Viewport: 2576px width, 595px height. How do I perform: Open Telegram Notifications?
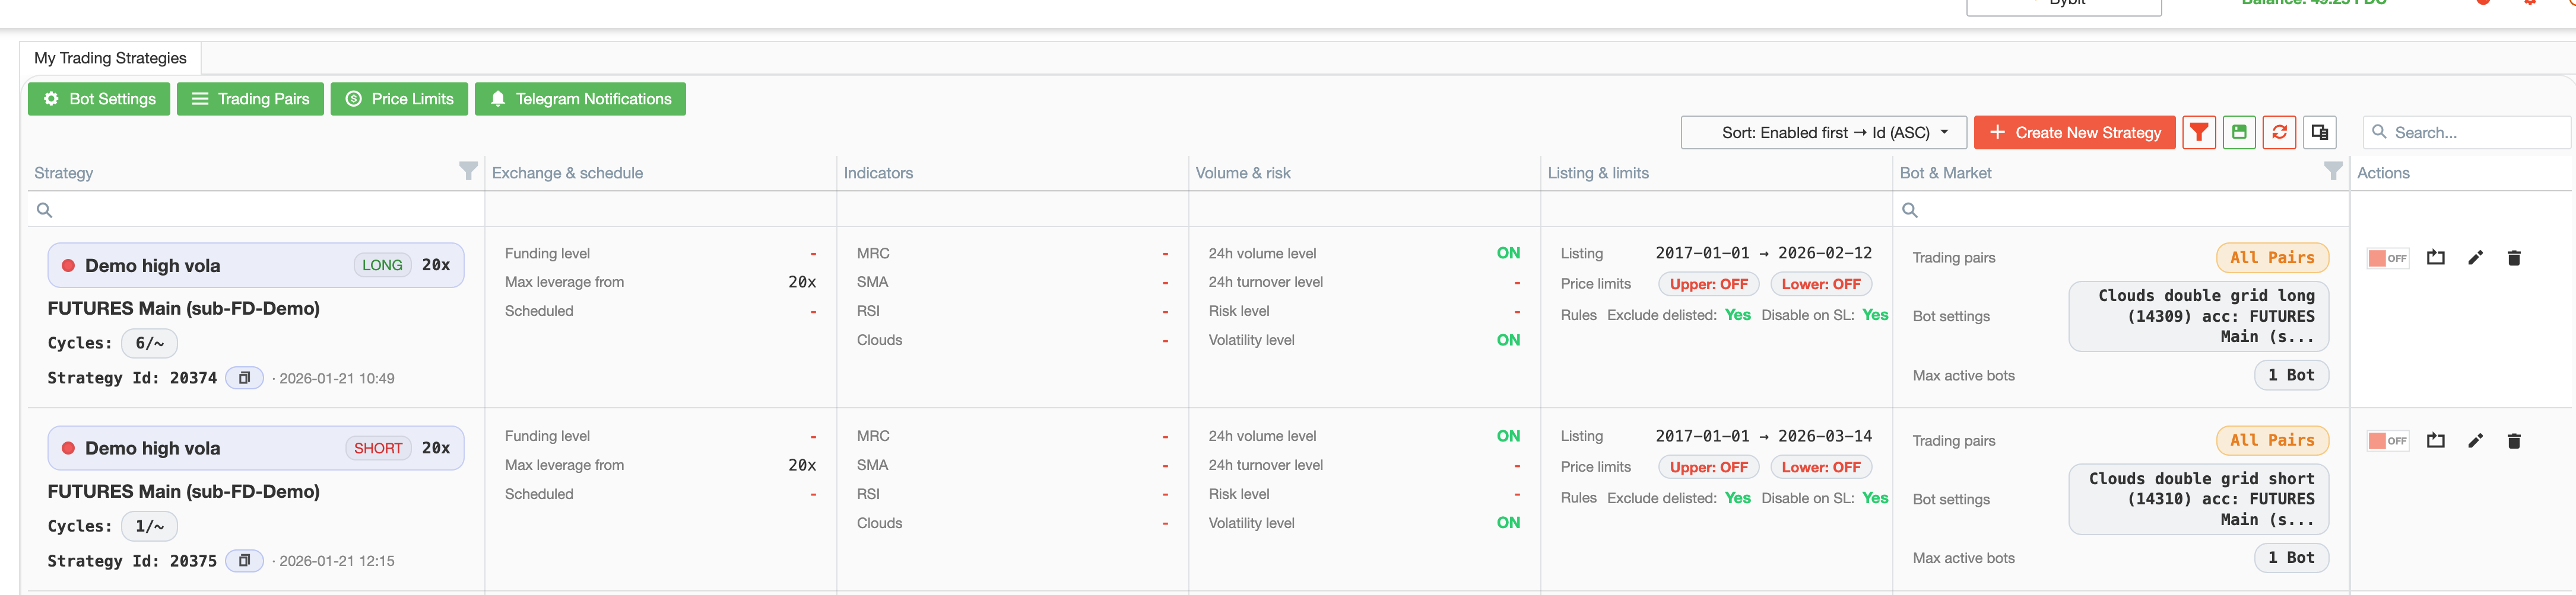point(580,99)
